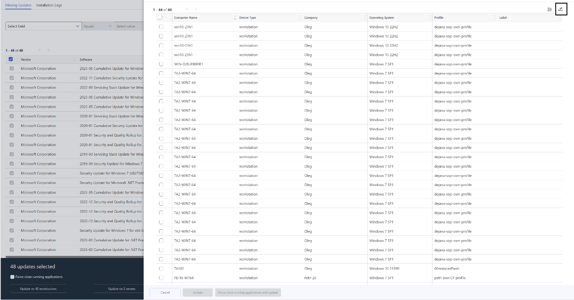
Task: Click 'Security Update for Windows 7 (KB27586' entry
Action: click(x=112, y=173)
